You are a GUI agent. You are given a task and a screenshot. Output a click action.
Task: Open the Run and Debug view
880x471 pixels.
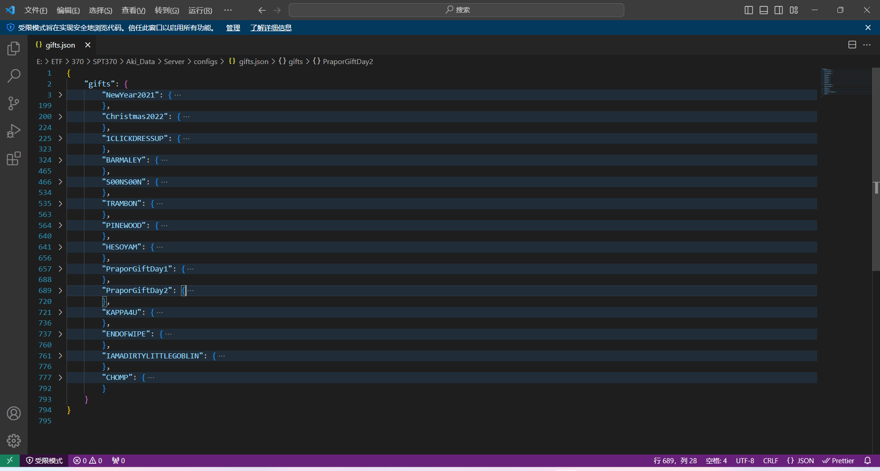pos(14,131)
